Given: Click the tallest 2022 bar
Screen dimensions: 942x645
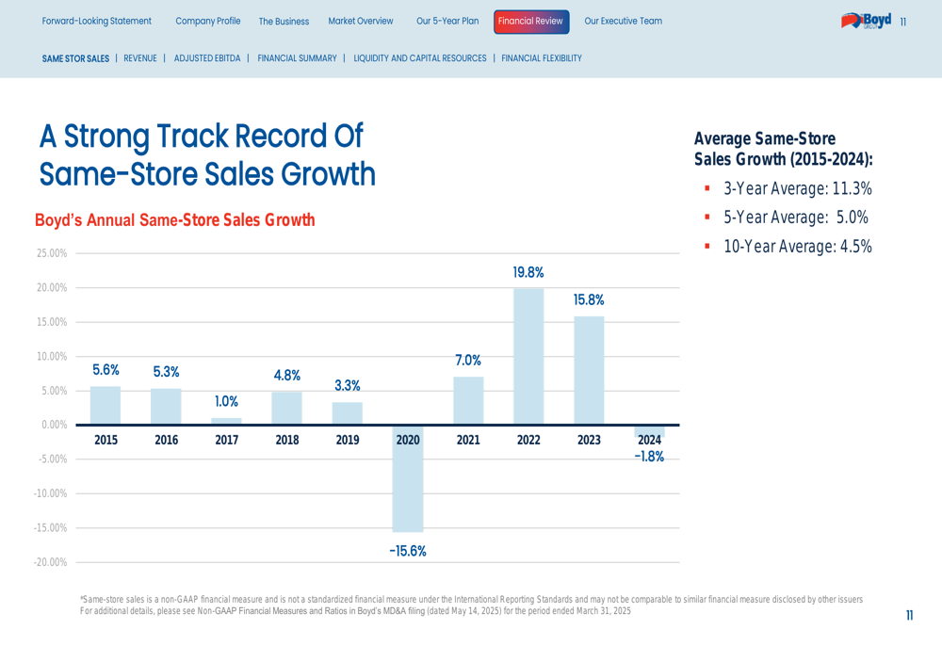Looking at the screenshot, I should point(528,357).
